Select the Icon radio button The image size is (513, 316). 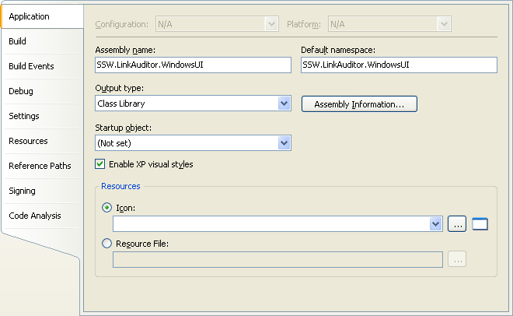click(x=107, y=209)
